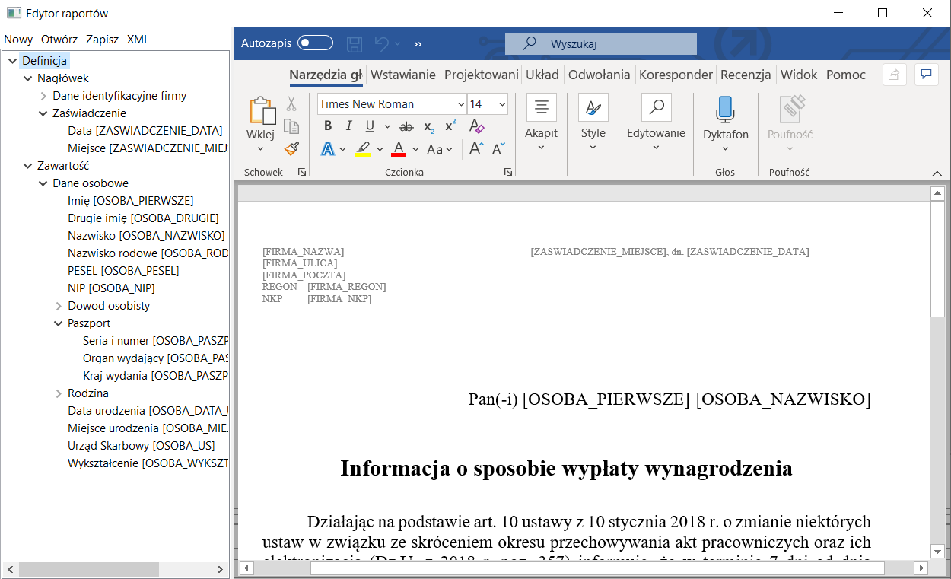The width and height of the screenshot is (951, 579).
Task: Apply italic formatting
Action: (348, 126)
